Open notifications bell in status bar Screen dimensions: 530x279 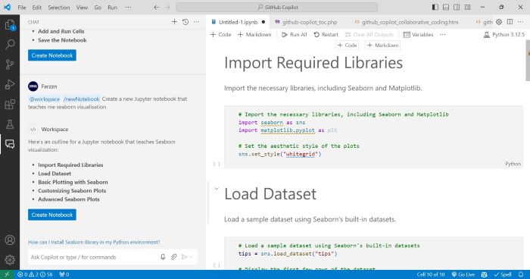pyautogui.click(x=521, y=274)
